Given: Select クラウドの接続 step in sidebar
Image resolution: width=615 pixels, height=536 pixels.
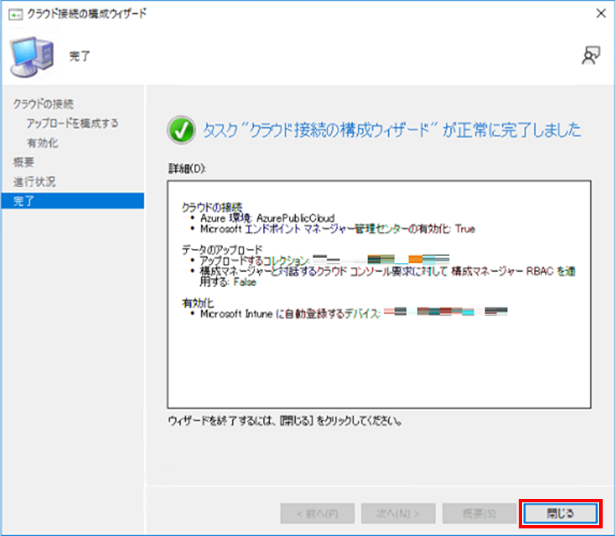Looking at the screenshot, I should pyautogui.click(x=43, y=104).
